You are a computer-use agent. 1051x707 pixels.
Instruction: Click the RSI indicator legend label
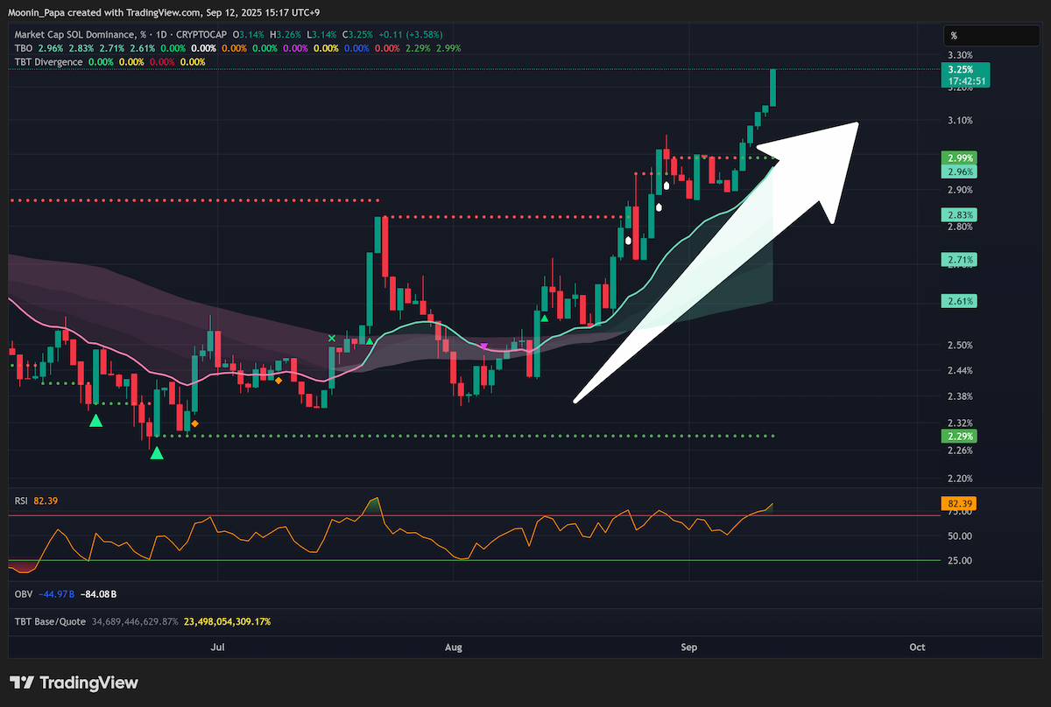(21, 500)
